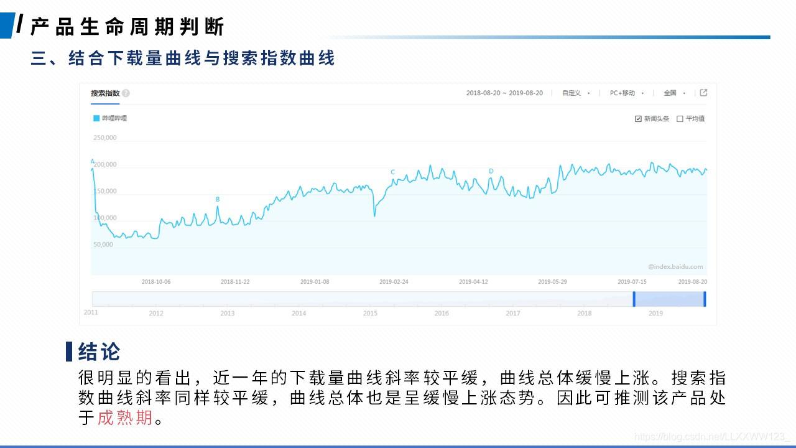Click the highlighted 2019 range on timeline

click(x=669, y=299)
